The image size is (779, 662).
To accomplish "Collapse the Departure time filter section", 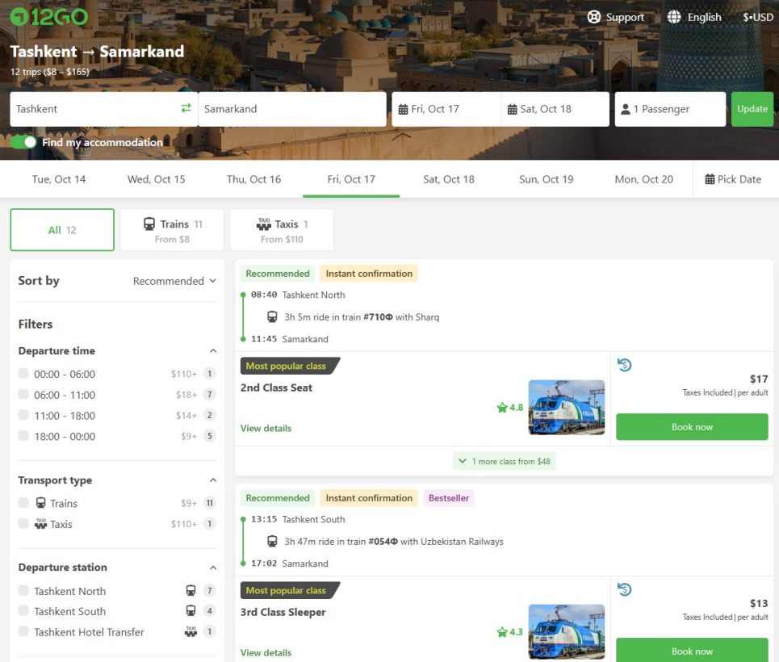I will [x=213, y=351].
